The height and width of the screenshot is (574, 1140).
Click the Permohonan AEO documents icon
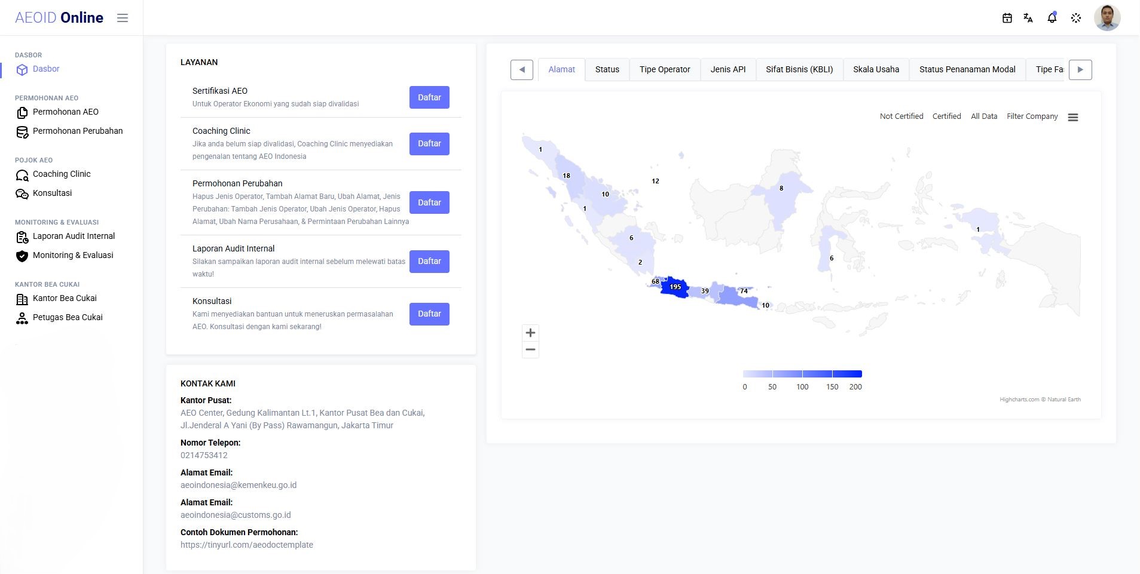22,112
